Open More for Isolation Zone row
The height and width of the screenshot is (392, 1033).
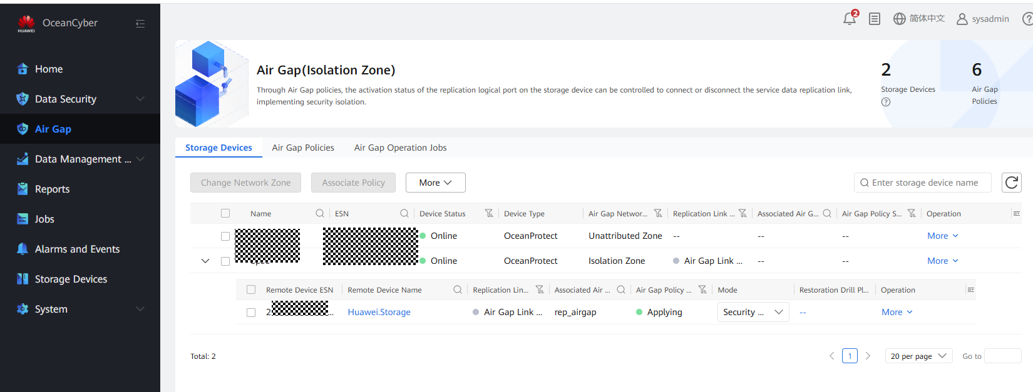(943, 261)
